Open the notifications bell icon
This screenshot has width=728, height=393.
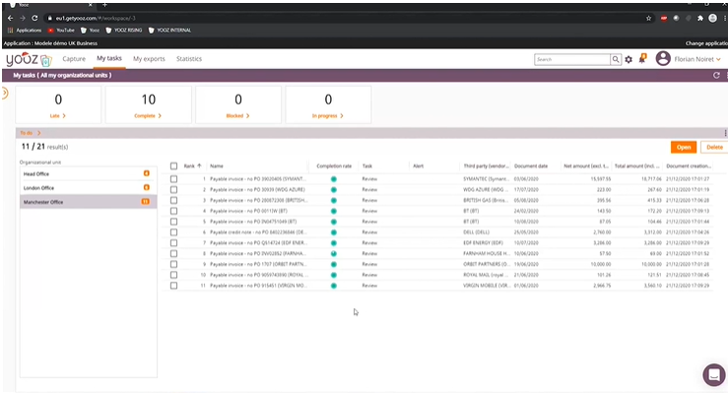642,58
